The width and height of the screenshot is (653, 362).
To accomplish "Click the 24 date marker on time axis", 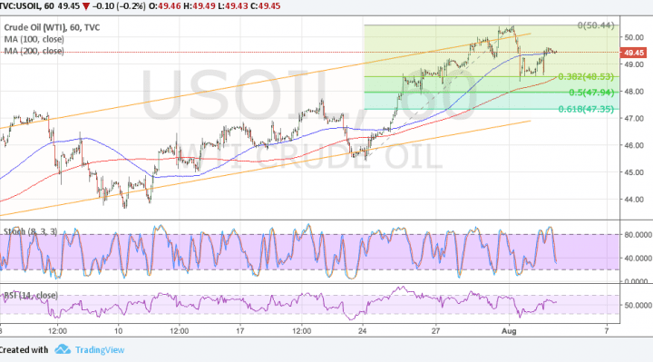I will coord(362,331).
